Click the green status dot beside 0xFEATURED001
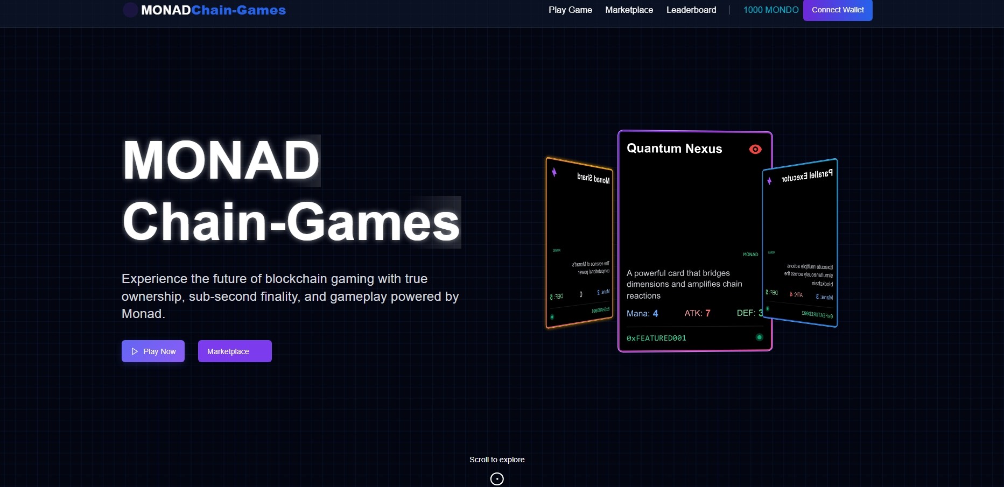 (x=759, y=337)
